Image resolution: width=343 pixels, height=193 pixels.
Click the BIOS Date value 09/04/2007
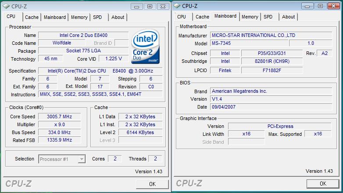271,107
